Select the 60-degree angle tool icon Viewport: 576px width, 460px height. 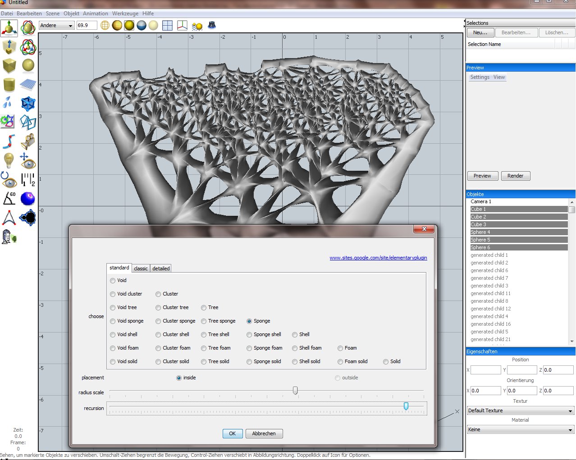tap(9, 198)
